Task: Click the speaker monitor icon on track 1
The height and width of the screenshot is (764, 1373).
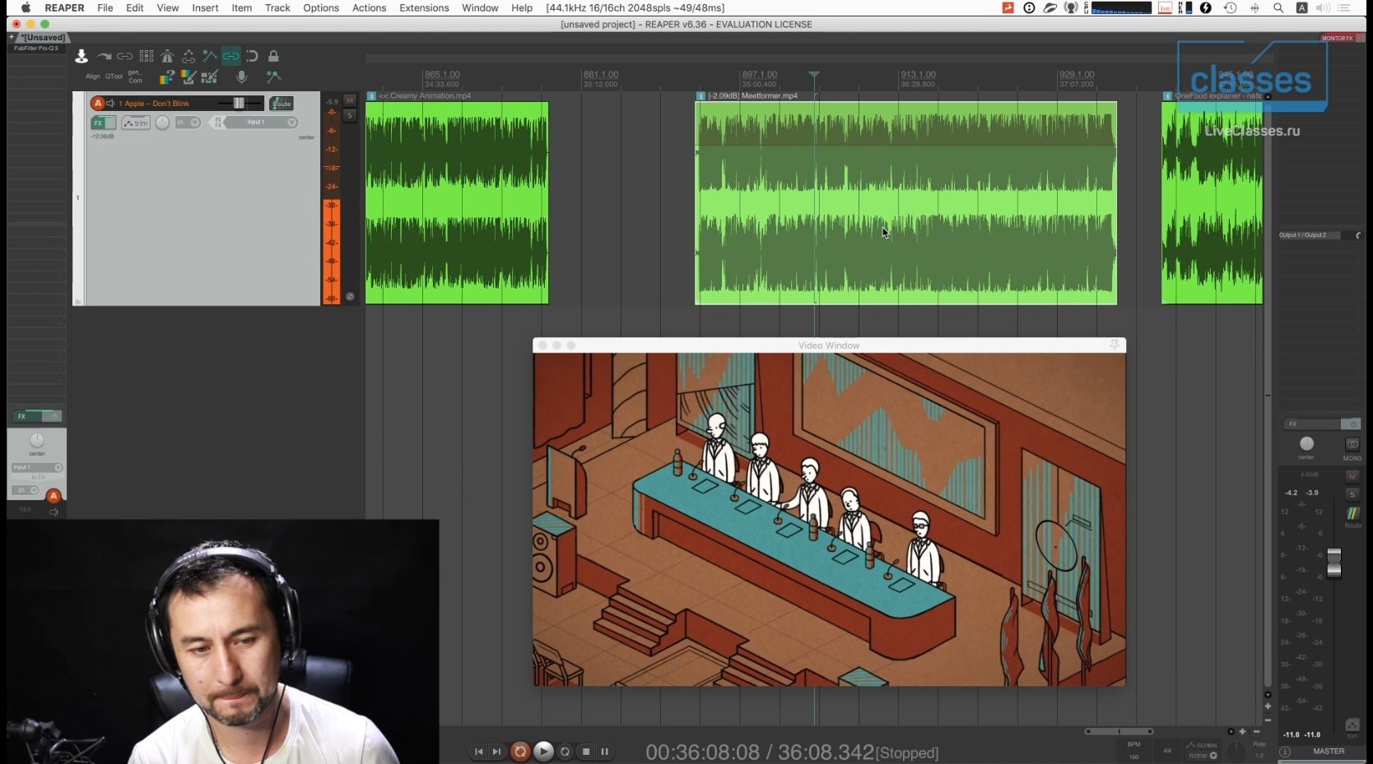Action: [110, 104]
